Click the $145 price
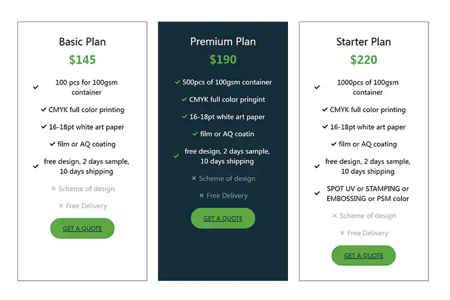 click(82, 59)
